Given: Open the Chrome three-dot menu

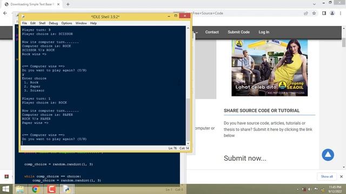Looking at the screenshot, I should tap(341, 13).
